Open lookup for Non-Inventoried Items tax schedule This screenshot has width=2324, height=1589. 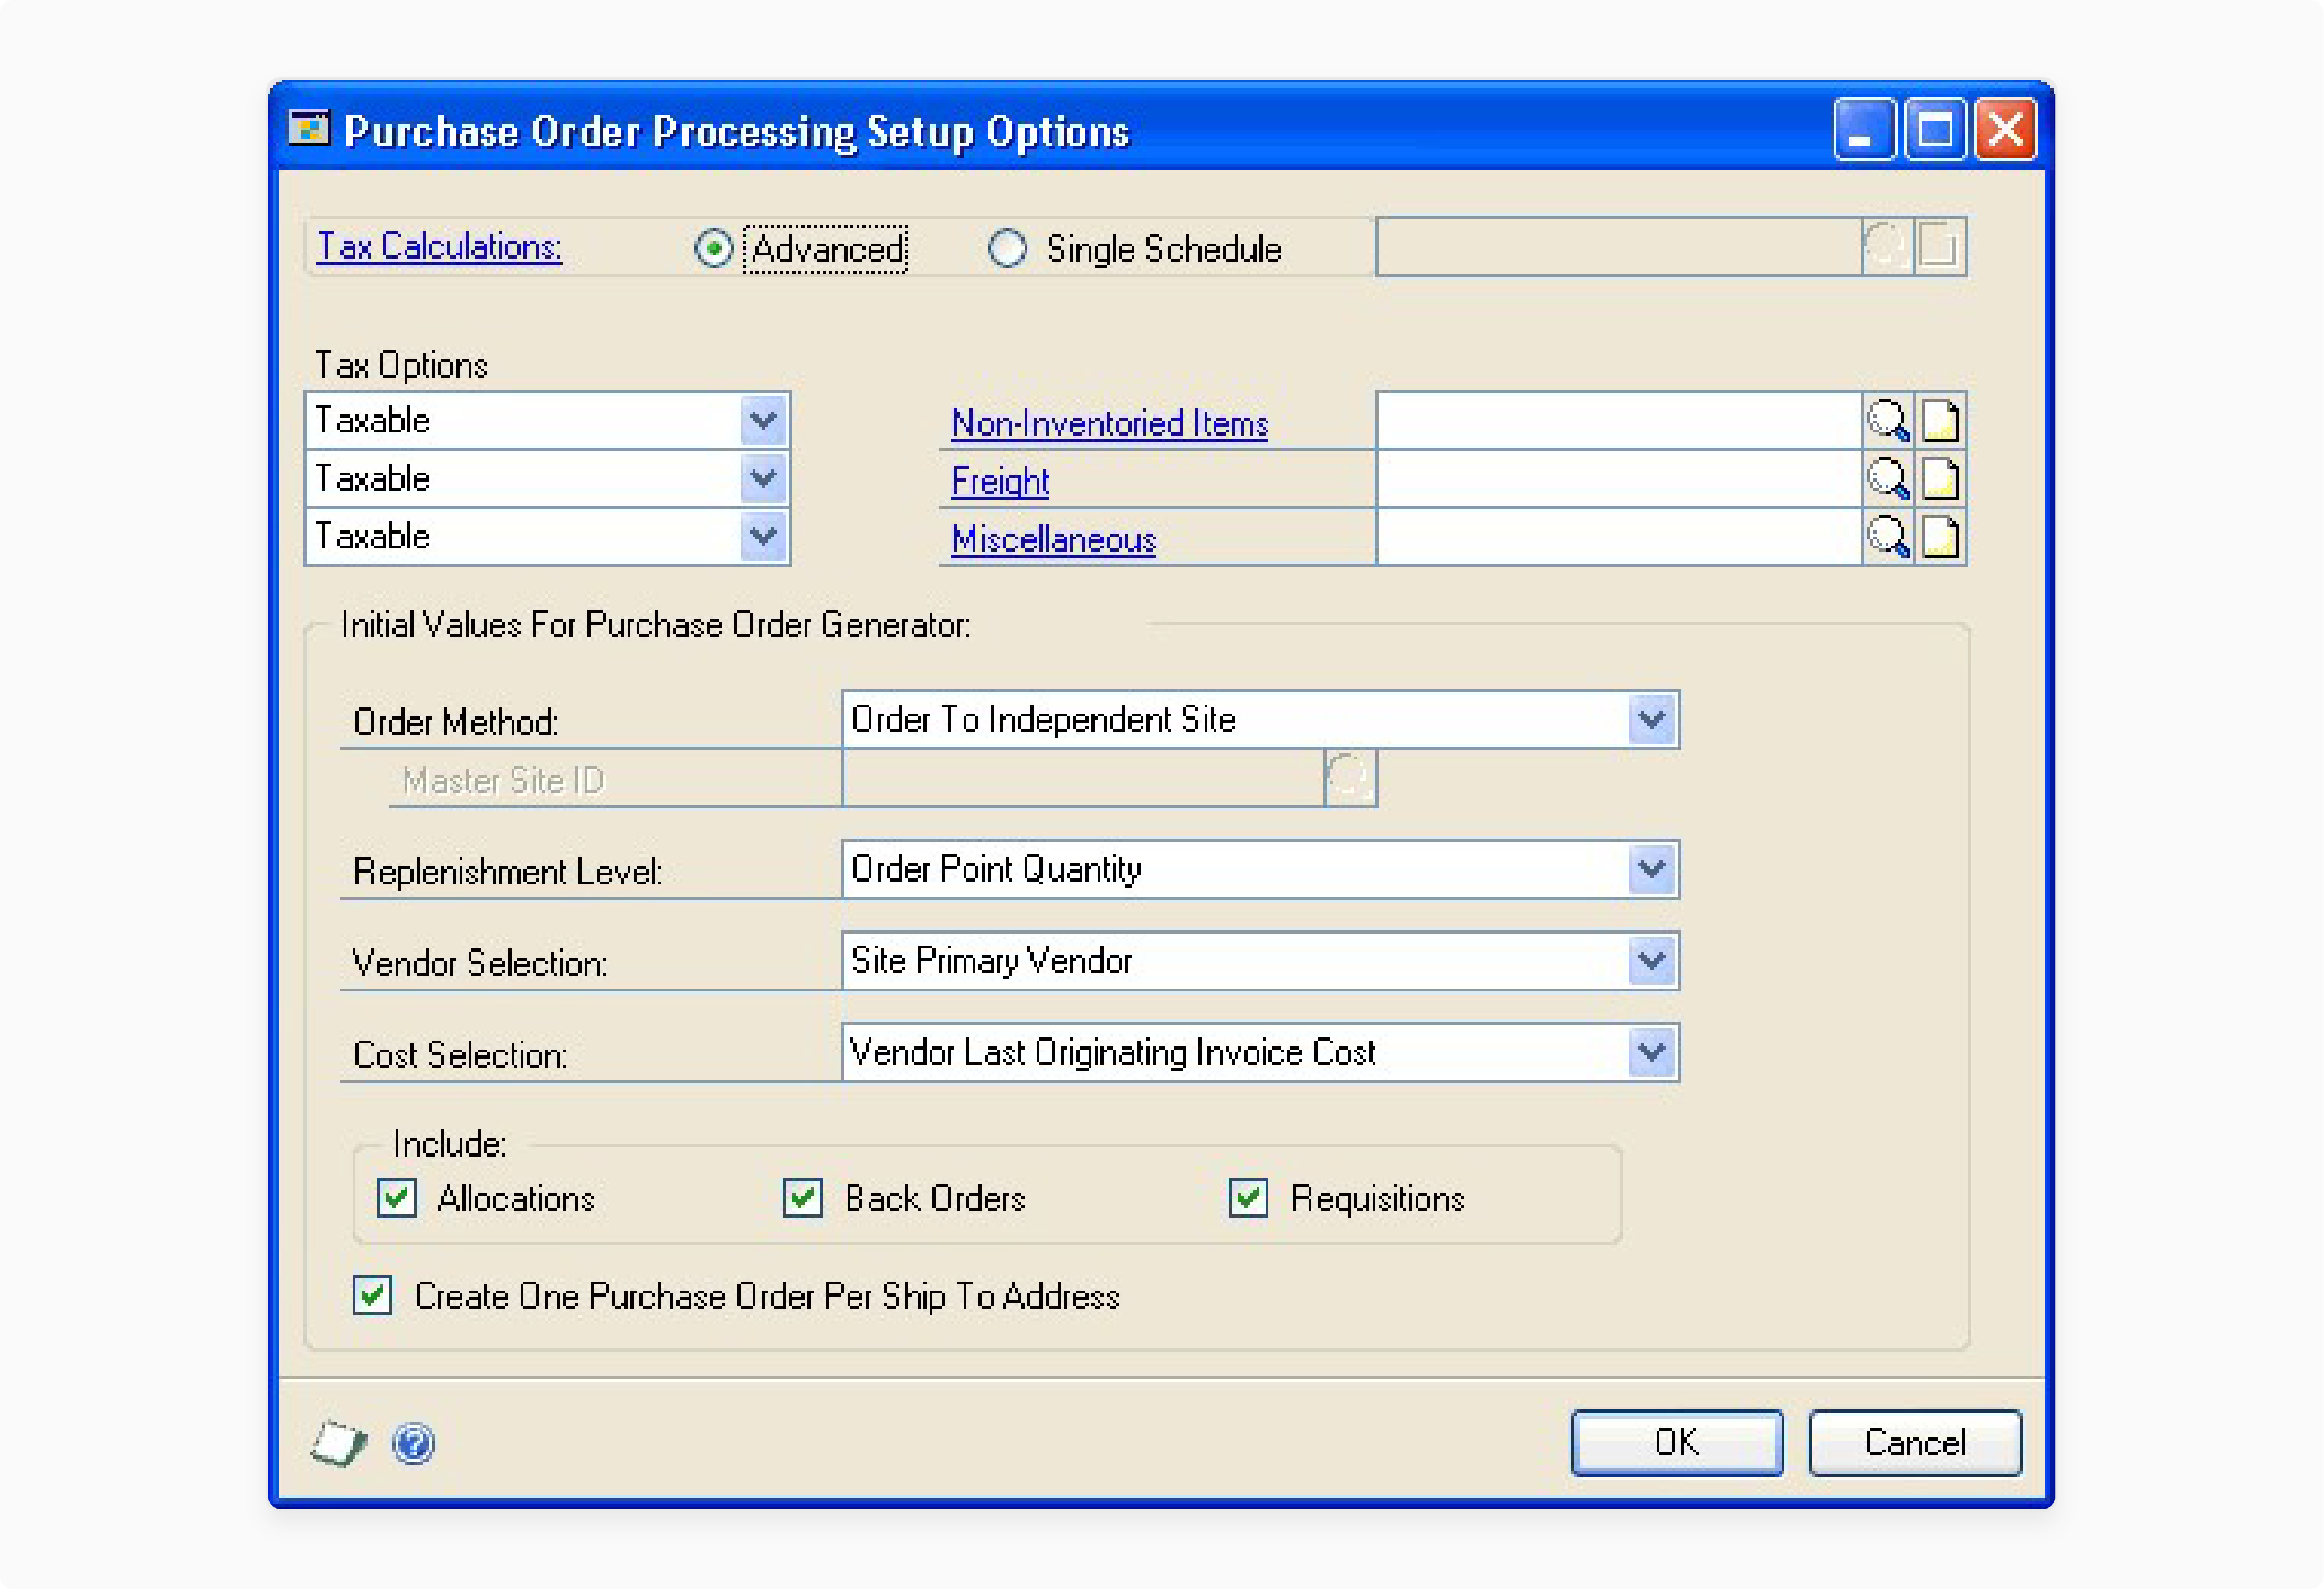pos(1888,421)
